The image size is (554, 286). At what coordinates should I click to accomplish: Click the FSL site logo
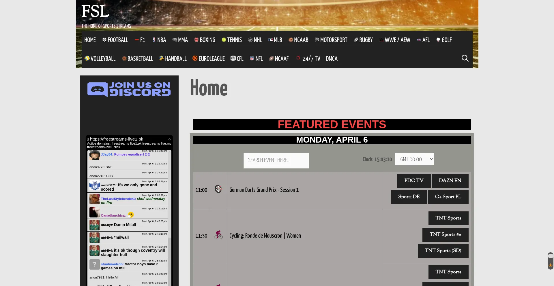click(x=95, y=11)
